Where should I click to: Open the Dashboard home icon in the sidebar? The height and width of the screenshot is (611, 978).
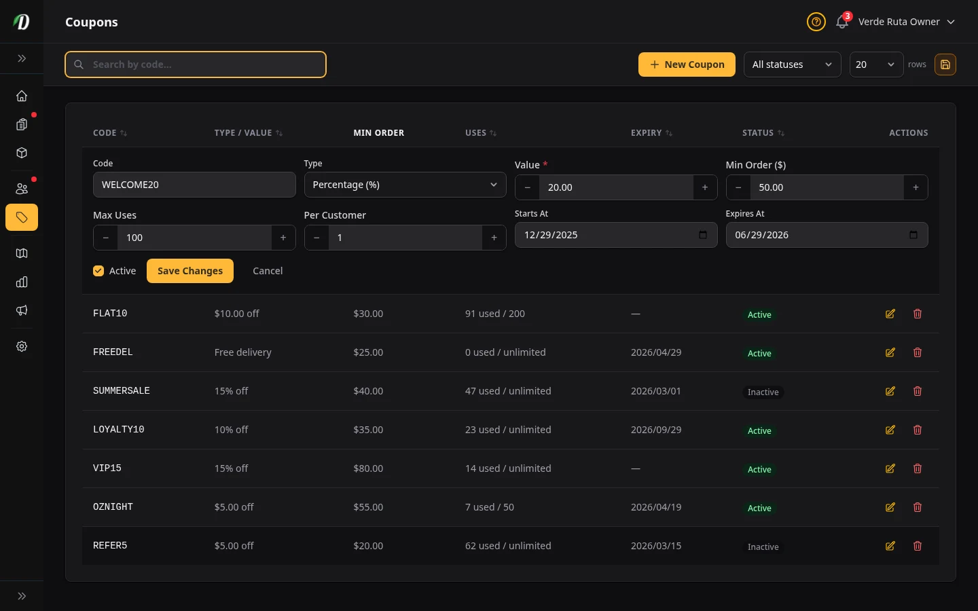click(x=22, y=96)
